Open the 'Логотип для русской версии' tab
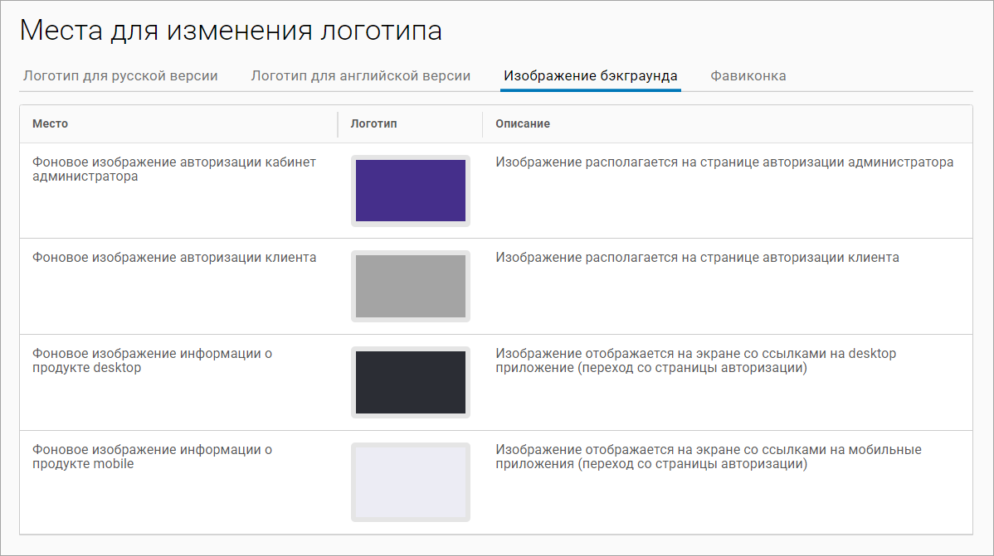The width and height of the screenshot is (994, 556). click(120, 76)
